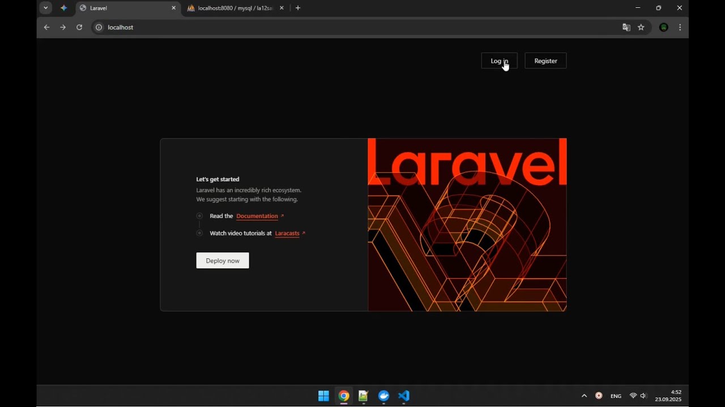This screenshot has width=725, height=407.
Task: Open the Chrome three-dot menu
Action: 680,27
